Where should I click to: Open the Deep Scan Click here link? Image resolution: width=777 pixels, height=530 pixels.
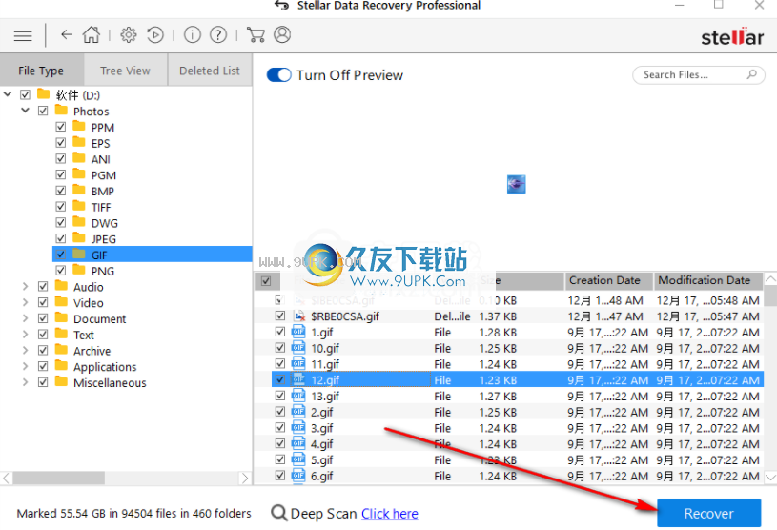pos(390,514)
